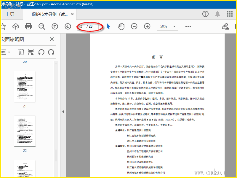The width and height of the screenshot is (237, 178).
Task: Click the text 浙江省长三角基础设施科学研究院
Action: 145,167
